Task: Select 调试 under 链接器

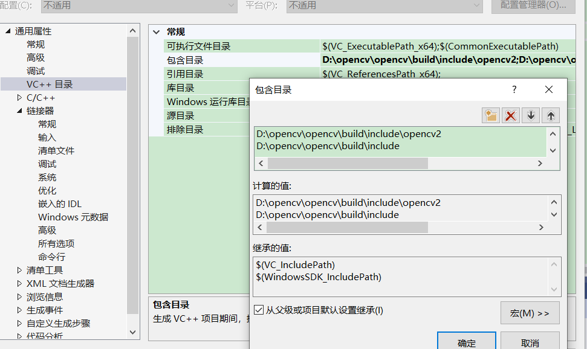Action: [47, 164]
